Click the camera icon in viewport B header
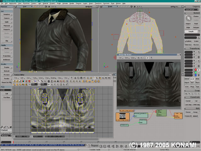The width and height of the screenshot is (201, 151). point(131,7)
